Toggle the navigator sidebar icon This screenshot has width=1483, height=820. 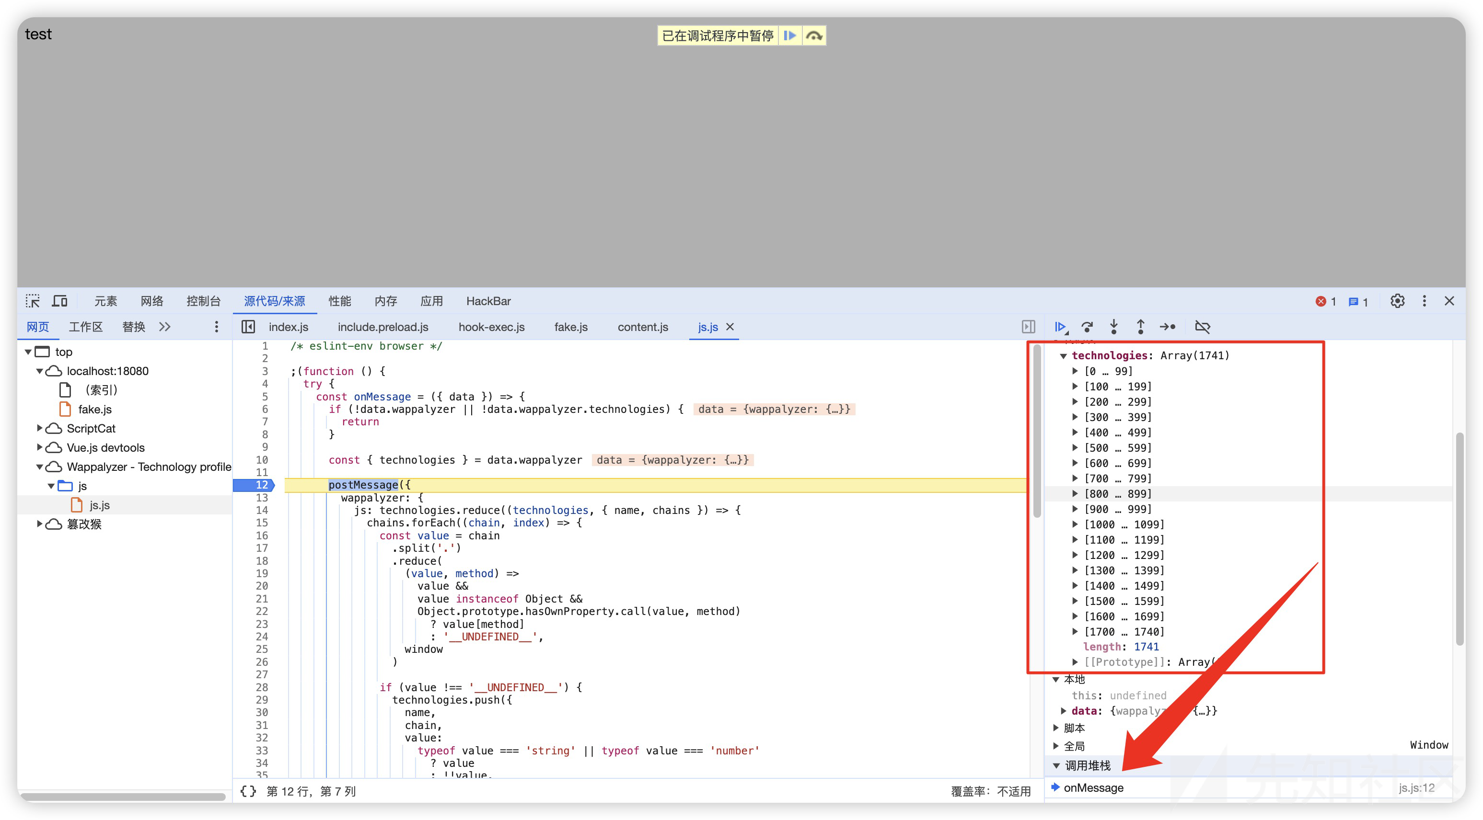[x=248, y=327]
